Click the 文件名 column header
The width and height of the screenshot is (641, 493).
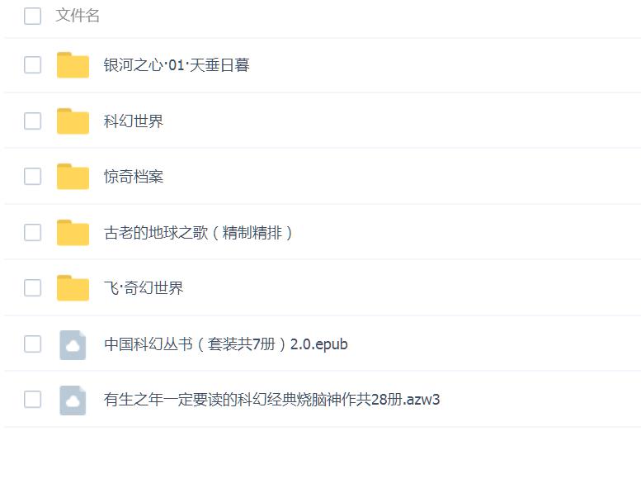[78, 16]
